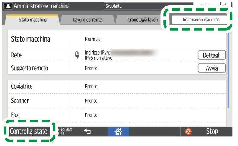Click the vertical scrollbar on the right
The height and width of the screenshot is (146, 238).
click(228, 70)
